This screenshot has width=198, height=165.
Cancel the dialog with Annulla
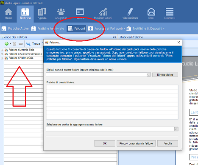(x=168, y=143)
